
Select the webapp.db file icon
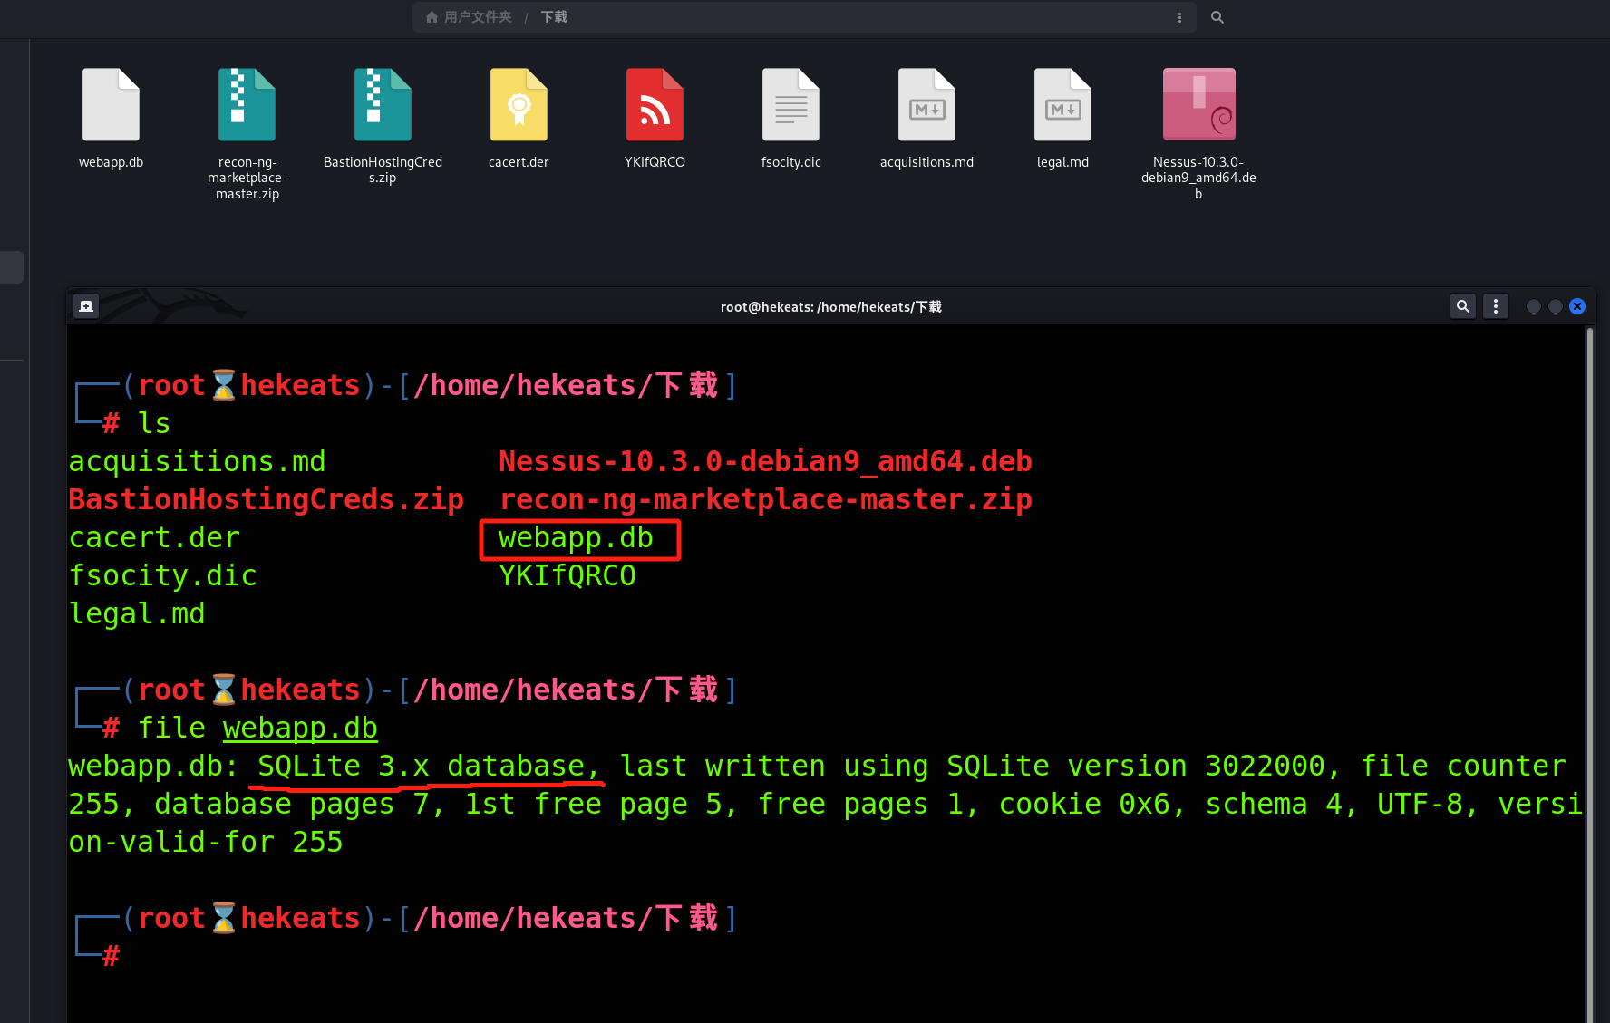(111, 105)
